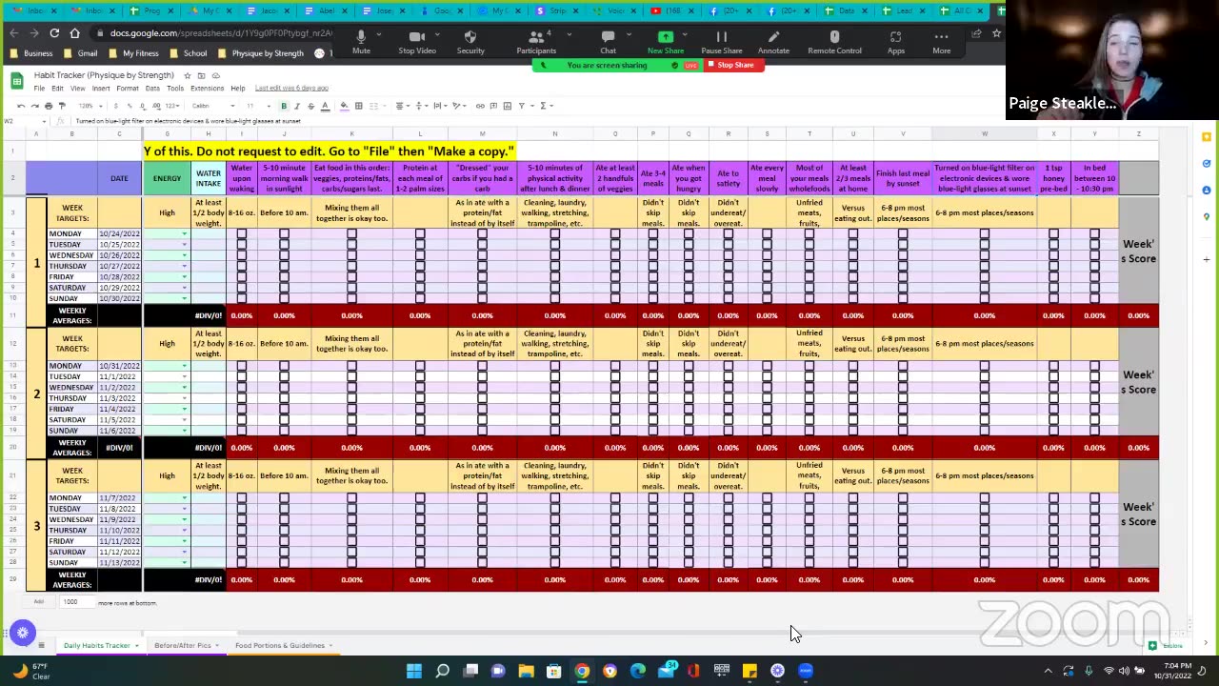1219x686 pixels.
Task: Check Monday 11/7 Ate to satiety box
Action: (729, 498)
